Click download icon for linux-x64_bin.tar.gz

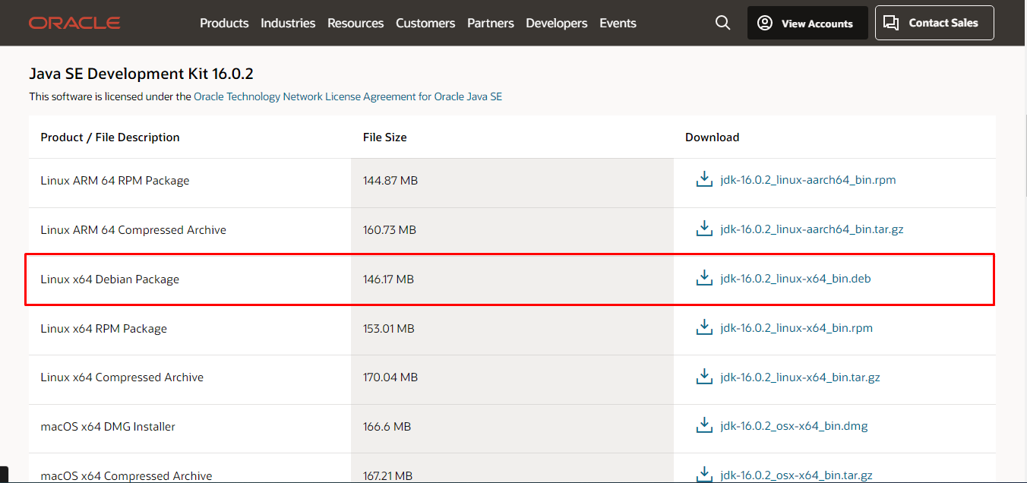point(704,377)
